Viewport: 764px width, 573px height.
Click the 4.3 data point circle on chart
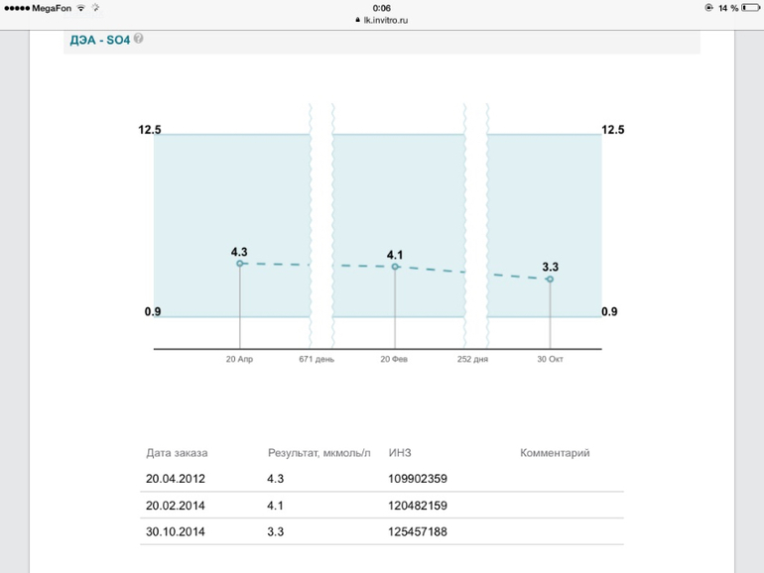tap(239, 263)
